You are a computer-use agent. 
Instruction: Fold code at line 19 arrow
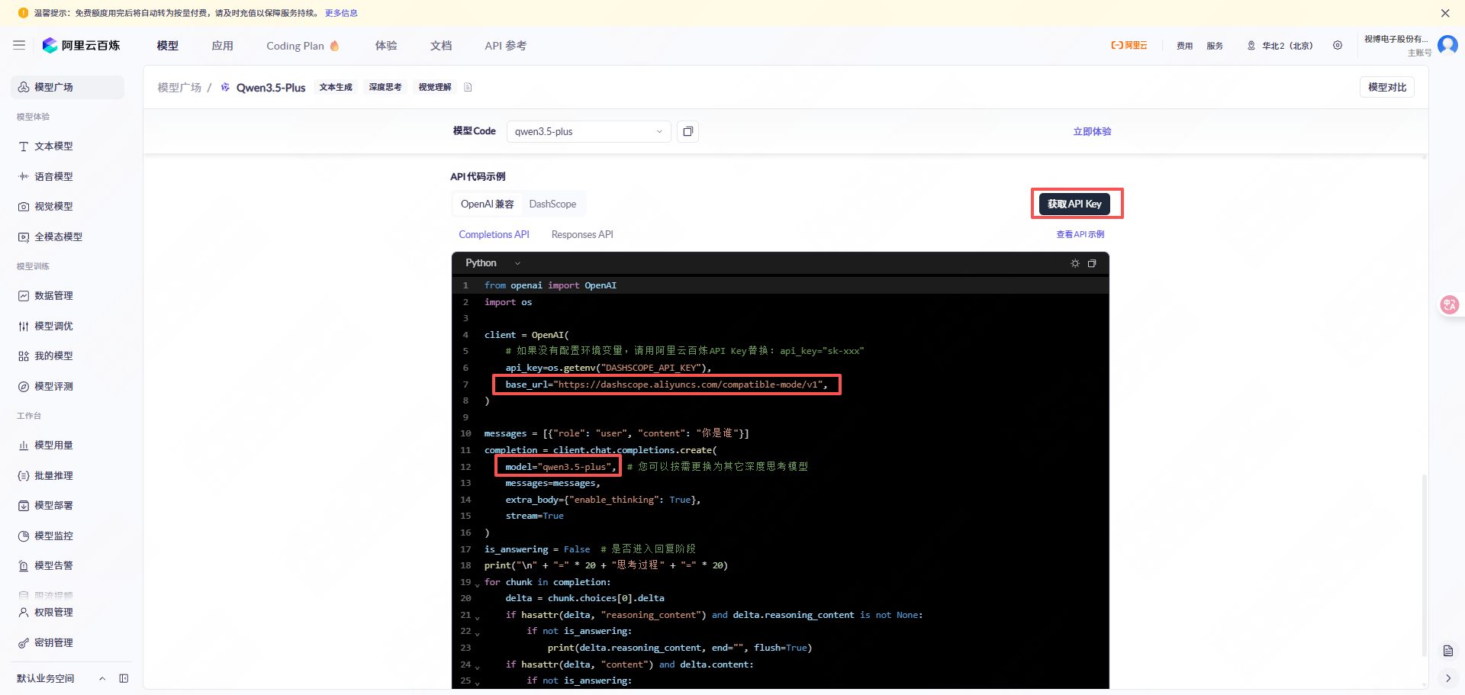click(478, 584)
